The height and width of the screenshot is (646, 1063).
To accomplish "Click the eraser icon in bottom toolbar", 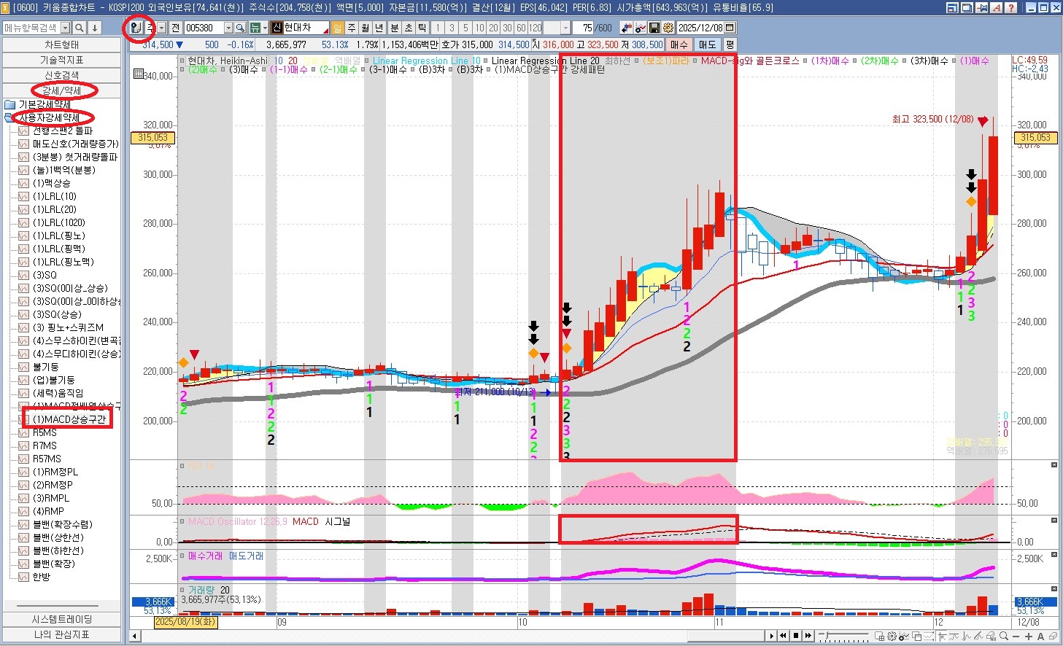I will (x=1053, y=637).
